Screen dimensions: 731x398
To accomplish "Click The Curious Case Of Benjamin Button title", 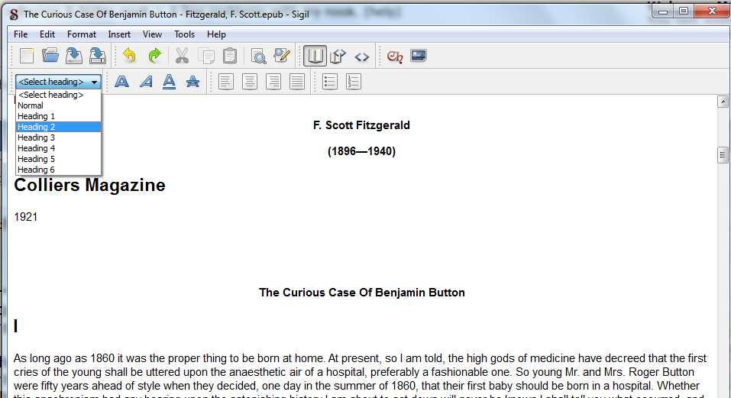I will point(362,293).
